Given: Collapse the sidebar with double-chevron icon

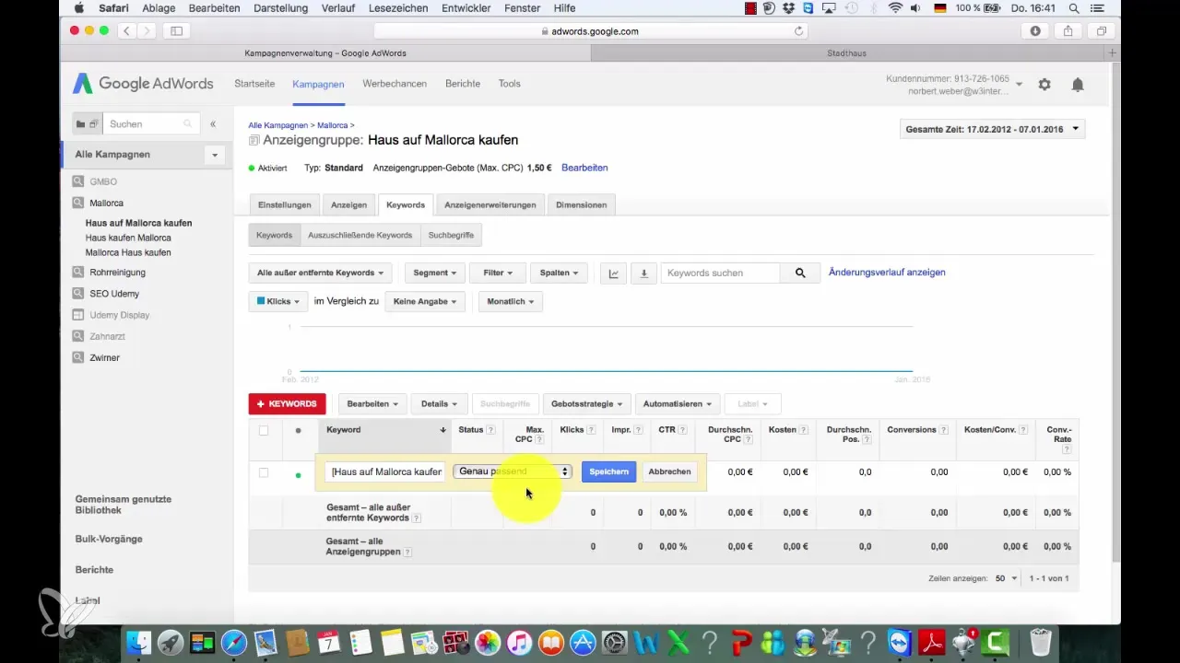Looking at the screenshot, I should point(213,123).
